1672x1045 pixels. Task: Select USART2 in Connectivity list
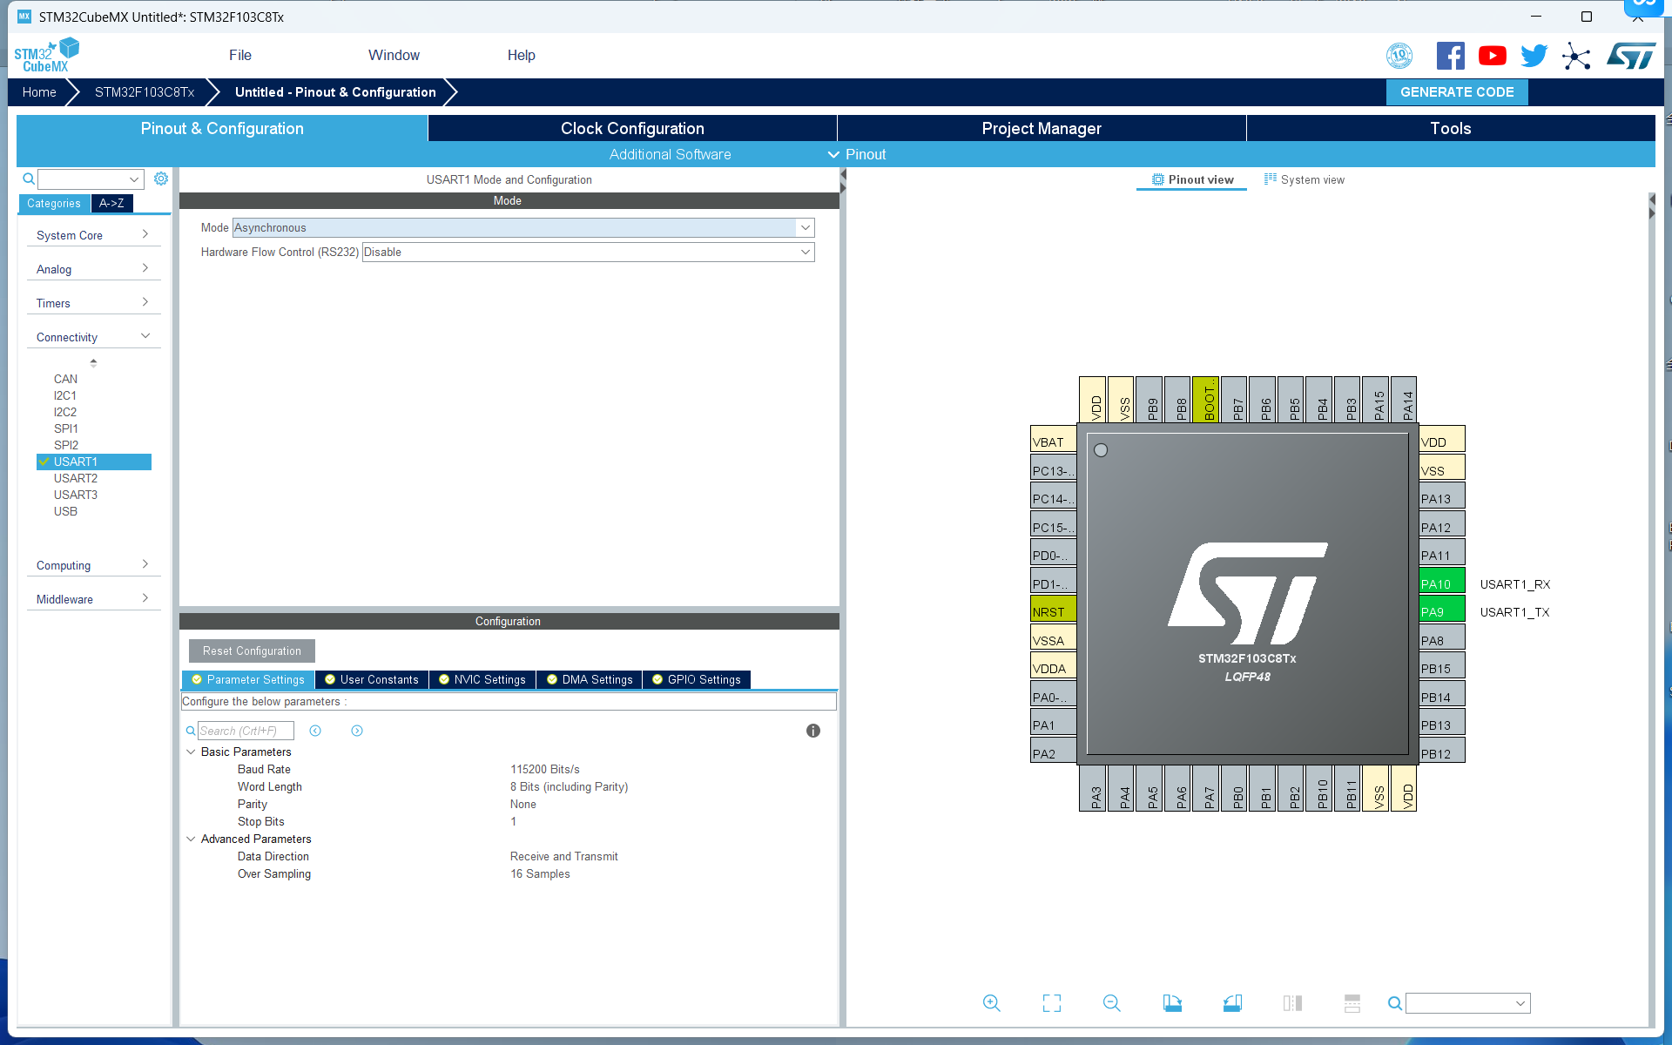pos(76,478)
